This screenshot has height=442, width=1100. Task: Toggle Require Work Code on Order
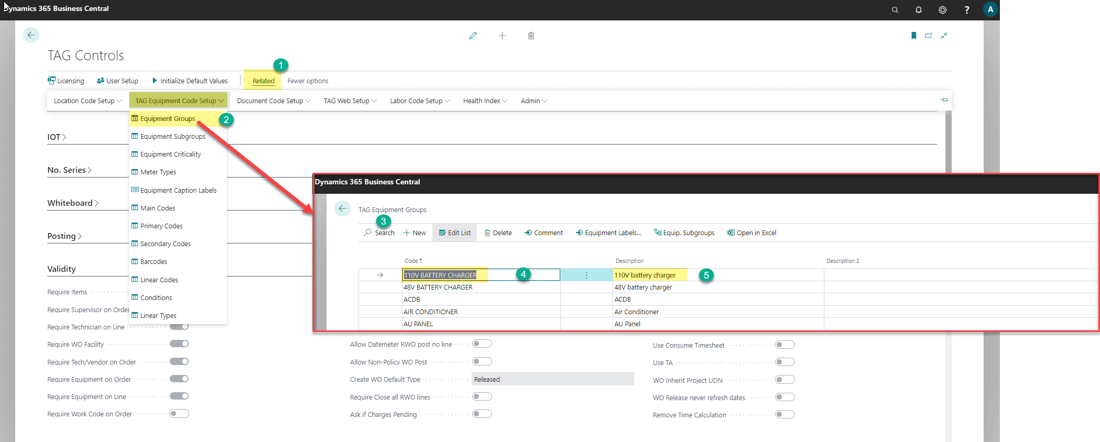[x=179, y=413]
